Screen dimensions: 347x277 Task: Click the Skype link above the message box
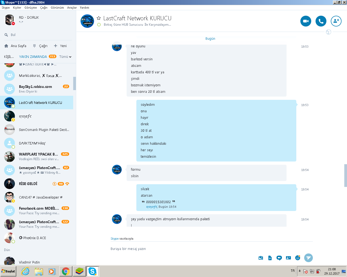[115, 239]
